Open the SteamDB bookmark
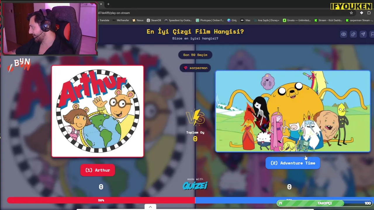 click(x=154, y=20)
